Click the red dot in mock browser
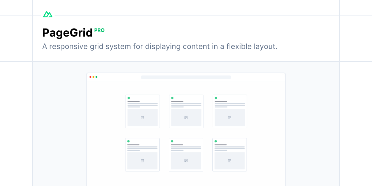 click(91, 77)
